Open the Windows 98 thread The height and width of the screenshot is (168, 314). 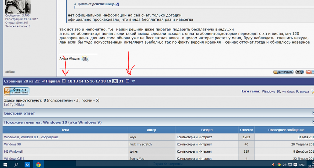pyautogui.click(x=13, y=144)
